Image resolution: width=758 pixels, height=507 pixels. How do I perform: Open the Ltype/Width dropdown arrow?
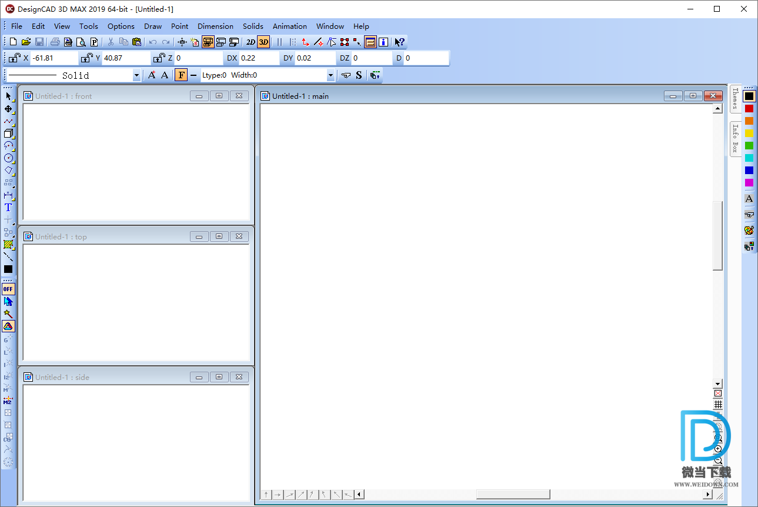coord(330,75)
